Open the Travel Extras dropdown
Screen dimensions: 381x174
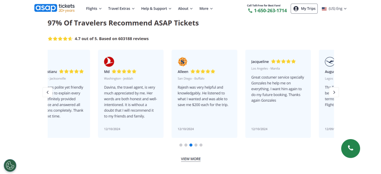tap(121, 9)
